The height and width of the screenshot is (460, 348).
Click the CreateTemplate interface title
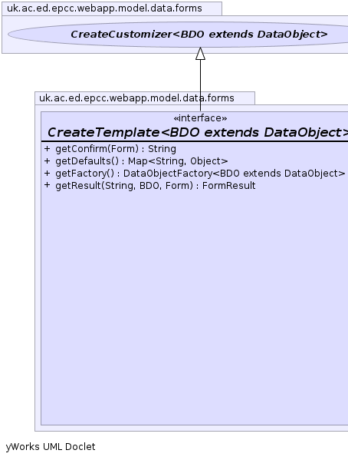pos(198,132)
